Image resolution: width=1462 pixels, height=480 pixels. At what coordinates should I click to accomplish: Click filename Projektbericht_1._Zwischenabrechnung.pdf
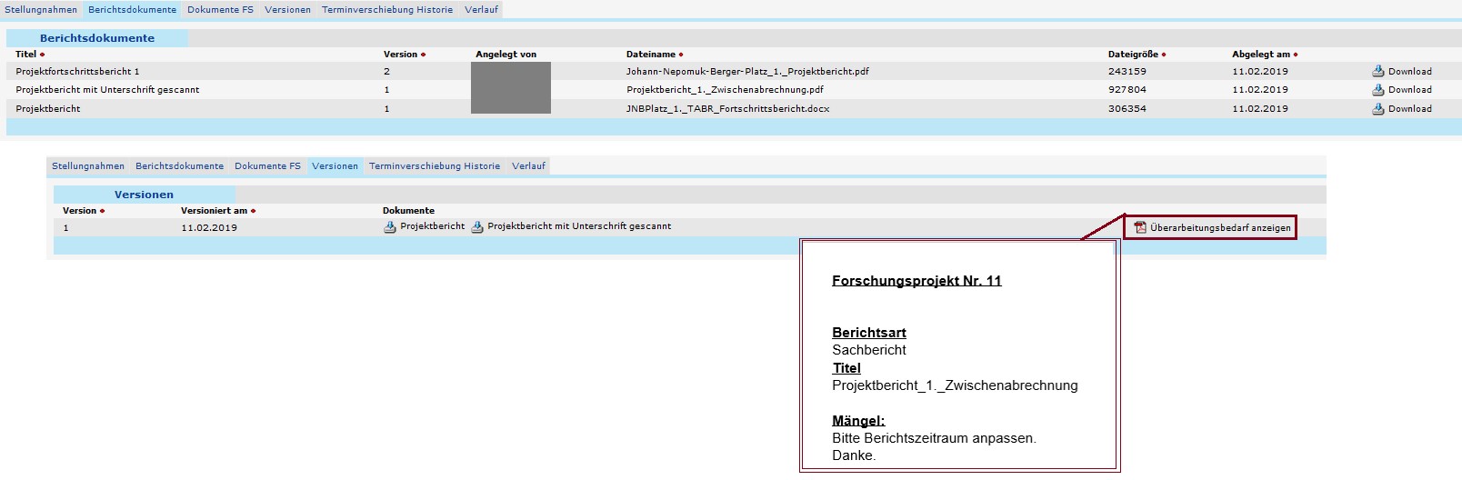tap(725, 89)
